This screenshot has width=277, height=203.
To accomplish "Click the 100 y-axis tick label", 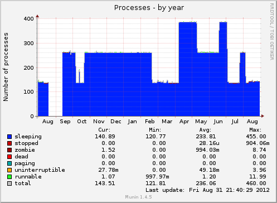I will [x=29, y=92].
